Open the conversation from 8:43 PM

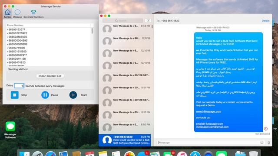(x=126, y=29)
